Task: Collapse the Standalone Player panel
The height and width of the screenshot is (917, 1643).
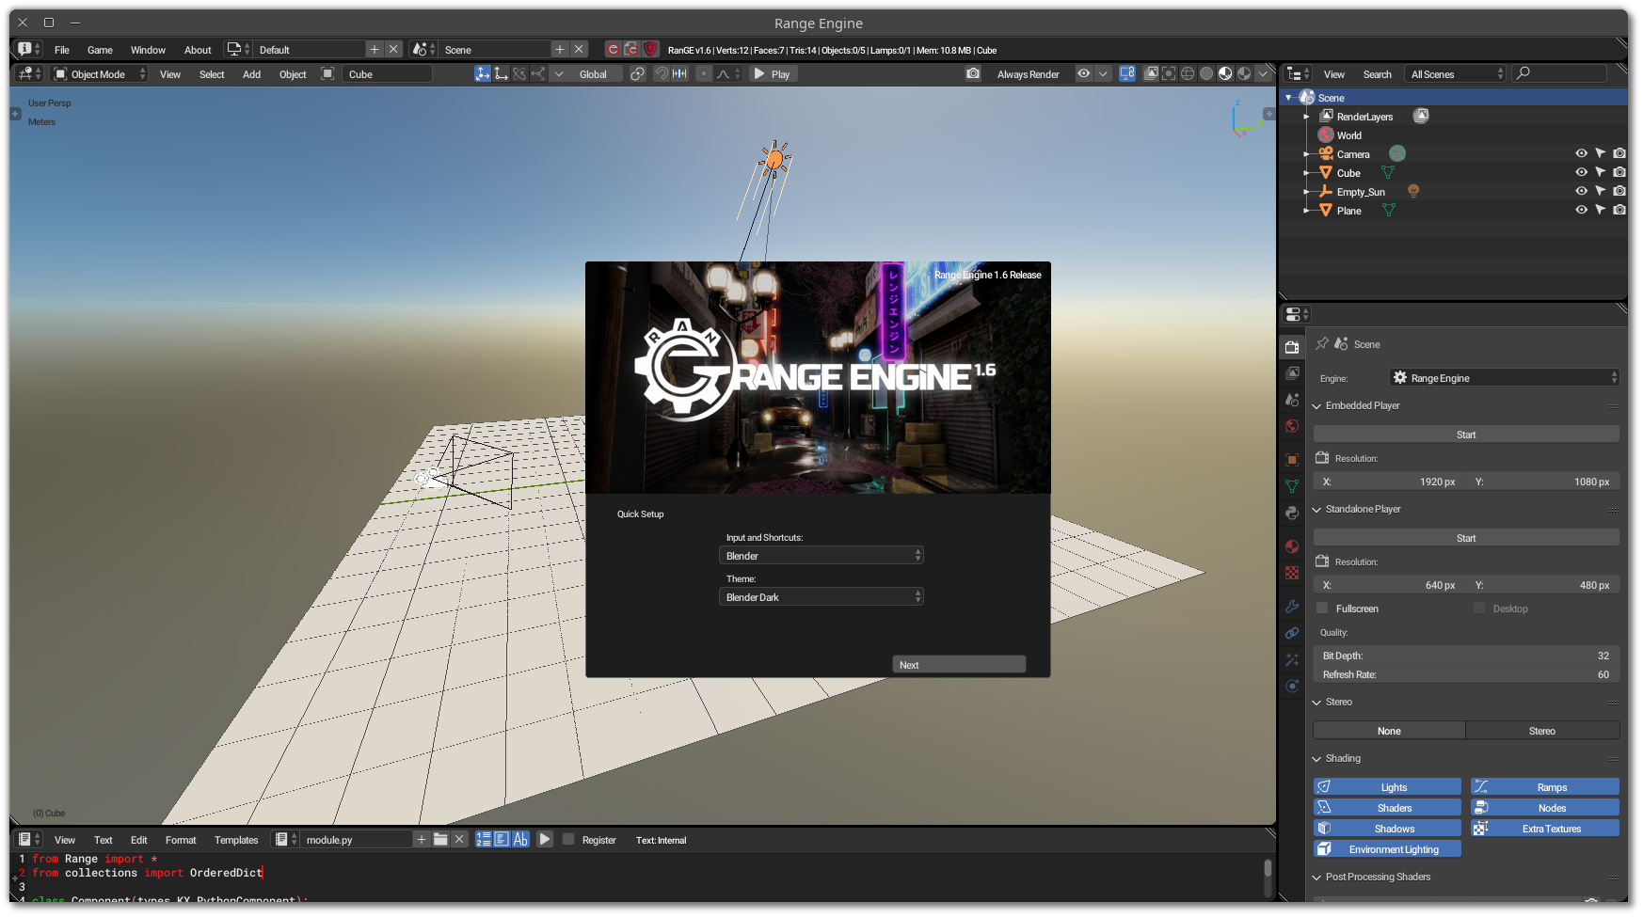Action: 1316,509
